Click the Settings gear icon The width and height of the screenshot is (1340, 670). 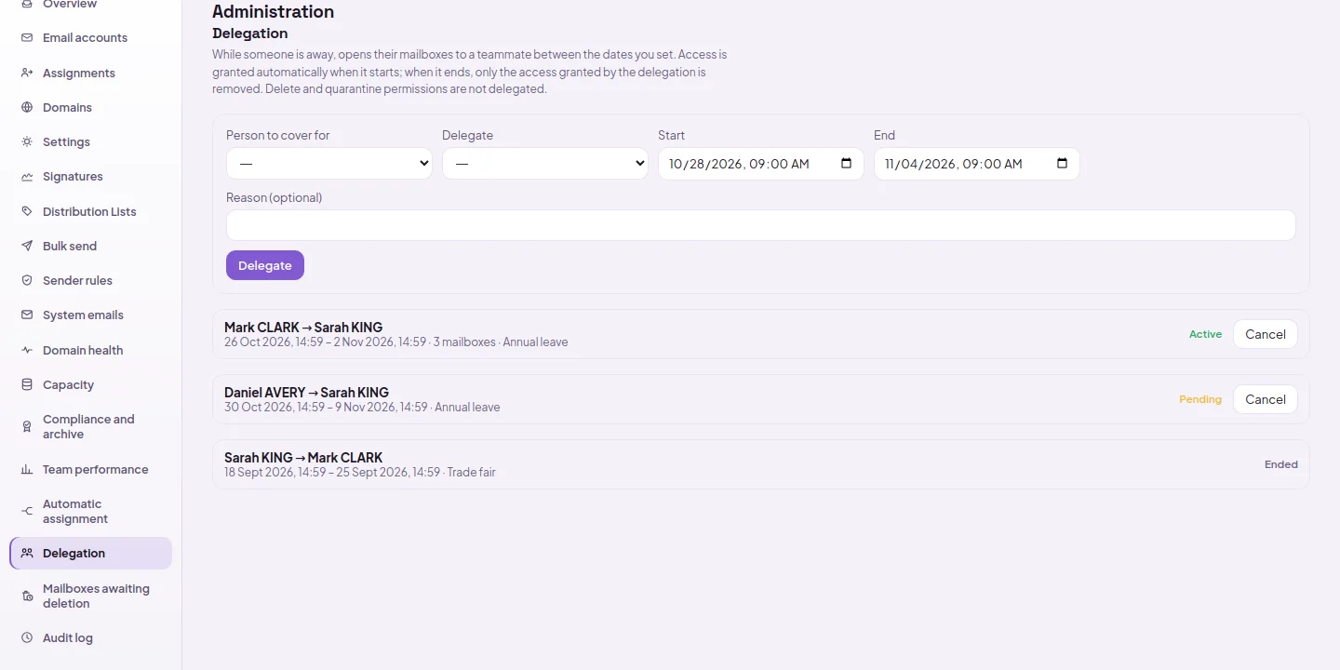(x=27, y=141)
